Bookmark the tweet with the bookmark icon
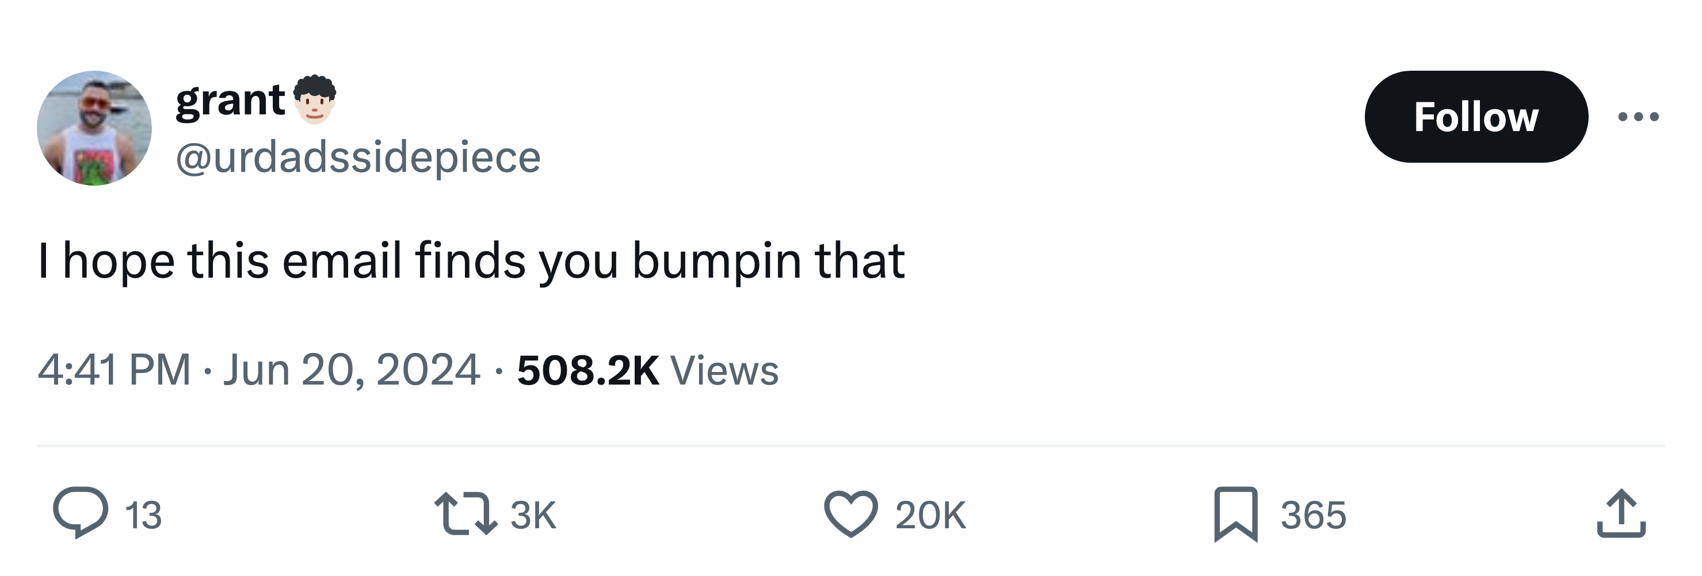 (1235, 514)
